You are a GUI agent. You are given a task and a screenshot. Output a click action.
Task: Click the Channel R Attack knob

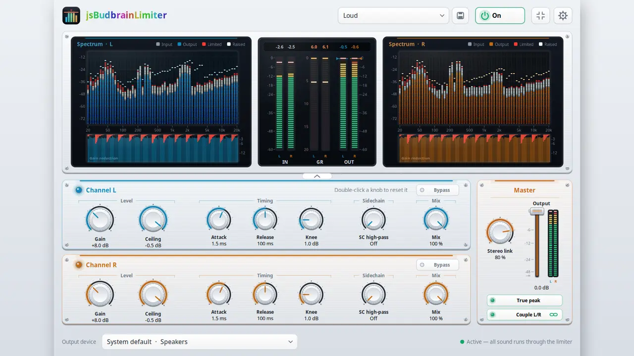click(219, 294)
